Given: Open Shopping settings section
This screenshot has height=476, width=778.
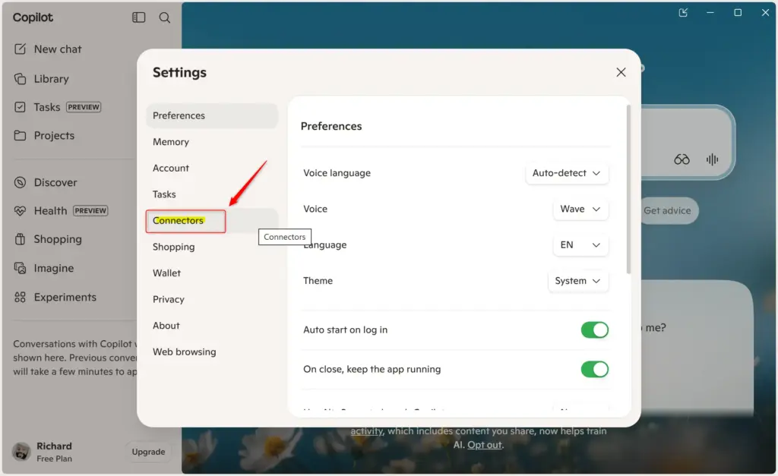Looking at the screenshot, I should point(212,247).
